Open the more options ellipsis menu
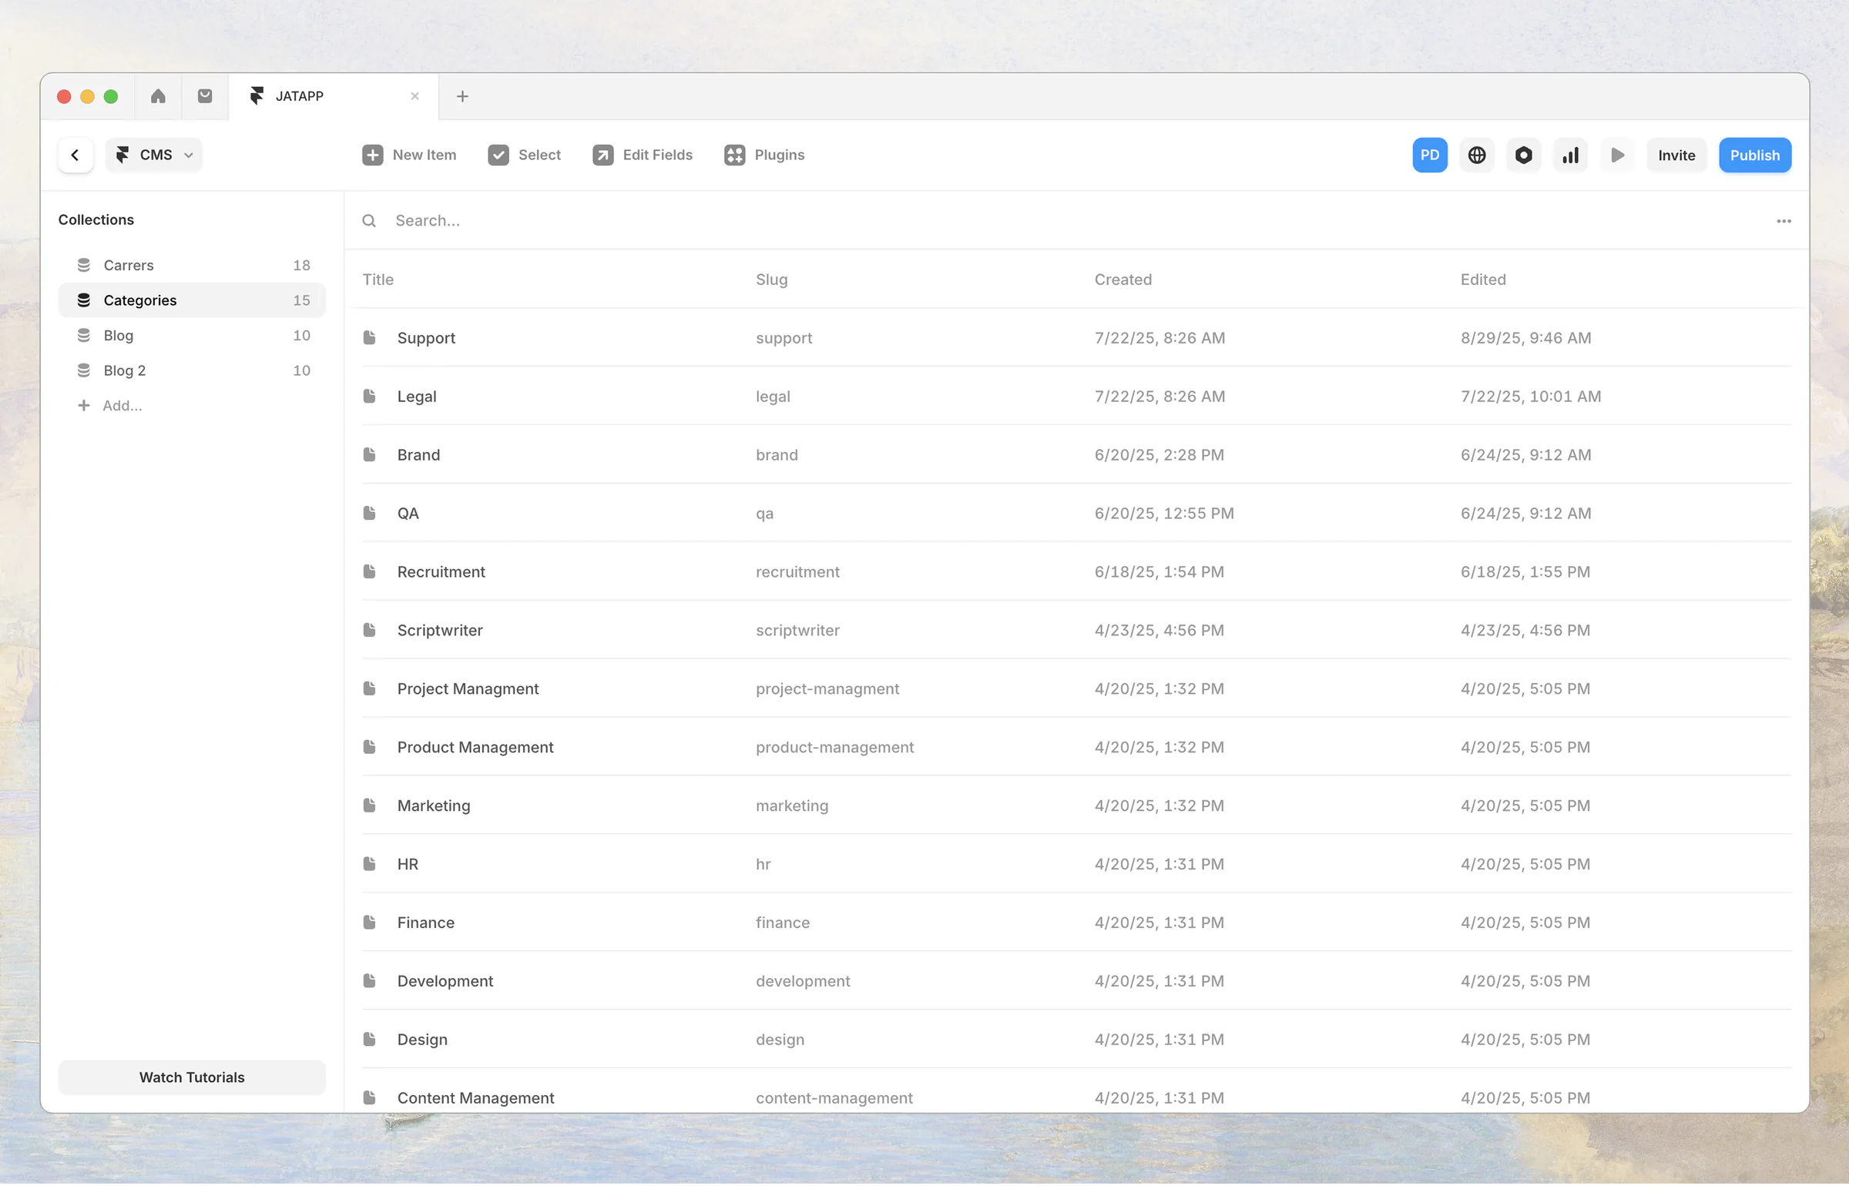The image size is (1849, 1186). (x=1784, y=221)
